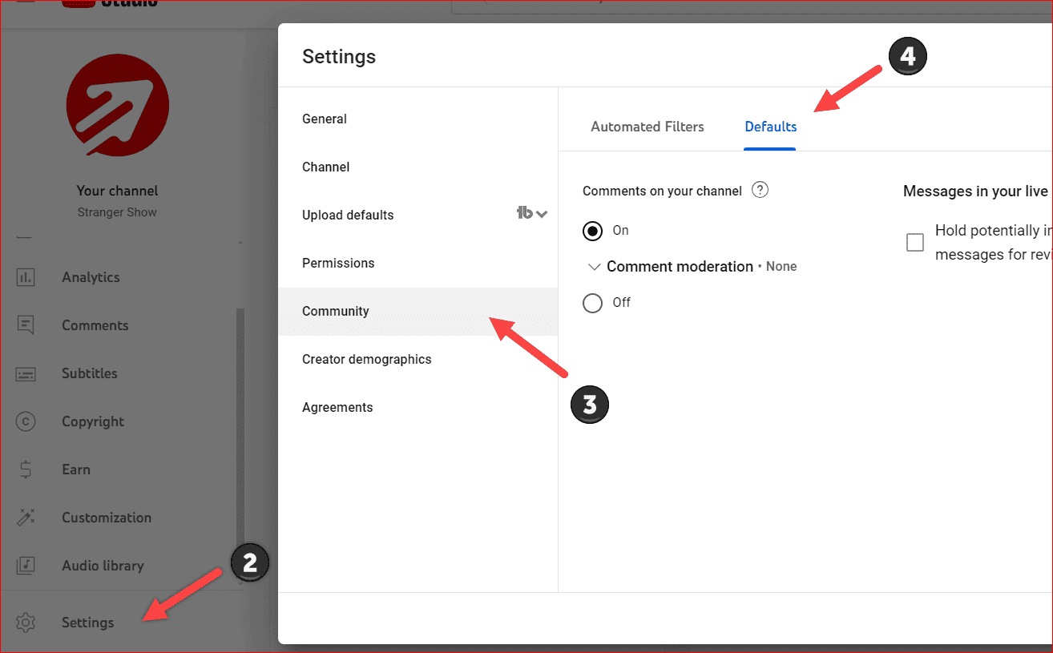Open Permissions settings section
Image resolution: width=1053 pixels, height=653 pixels.
point(418,263)
